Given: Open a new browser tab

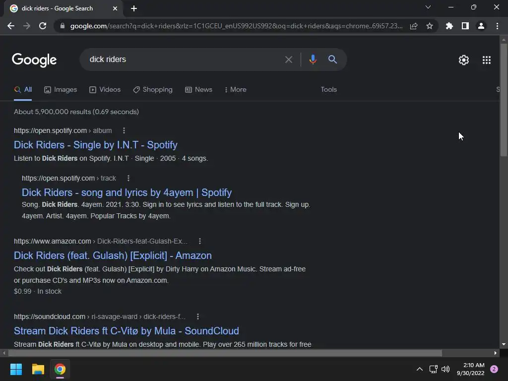Looking at the screenshot, I should pos(134,8).
